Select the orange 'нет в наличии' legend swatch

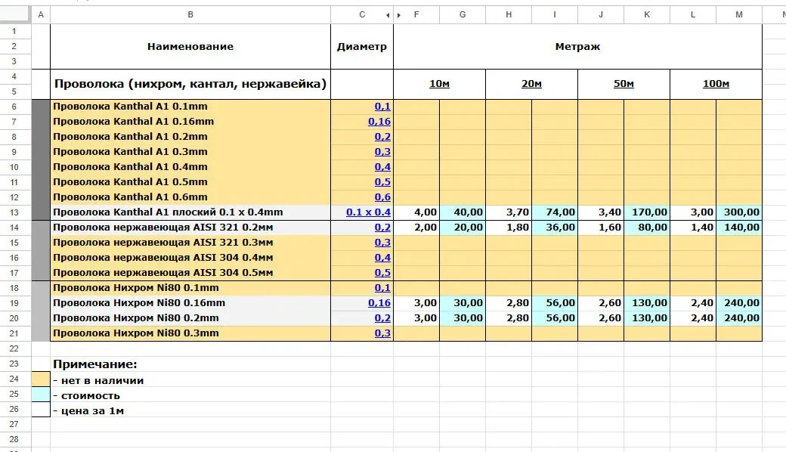click(40, 379)
